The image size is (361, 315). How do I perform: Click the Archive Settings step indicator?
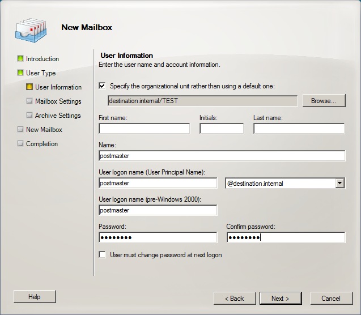click(29, 115)
